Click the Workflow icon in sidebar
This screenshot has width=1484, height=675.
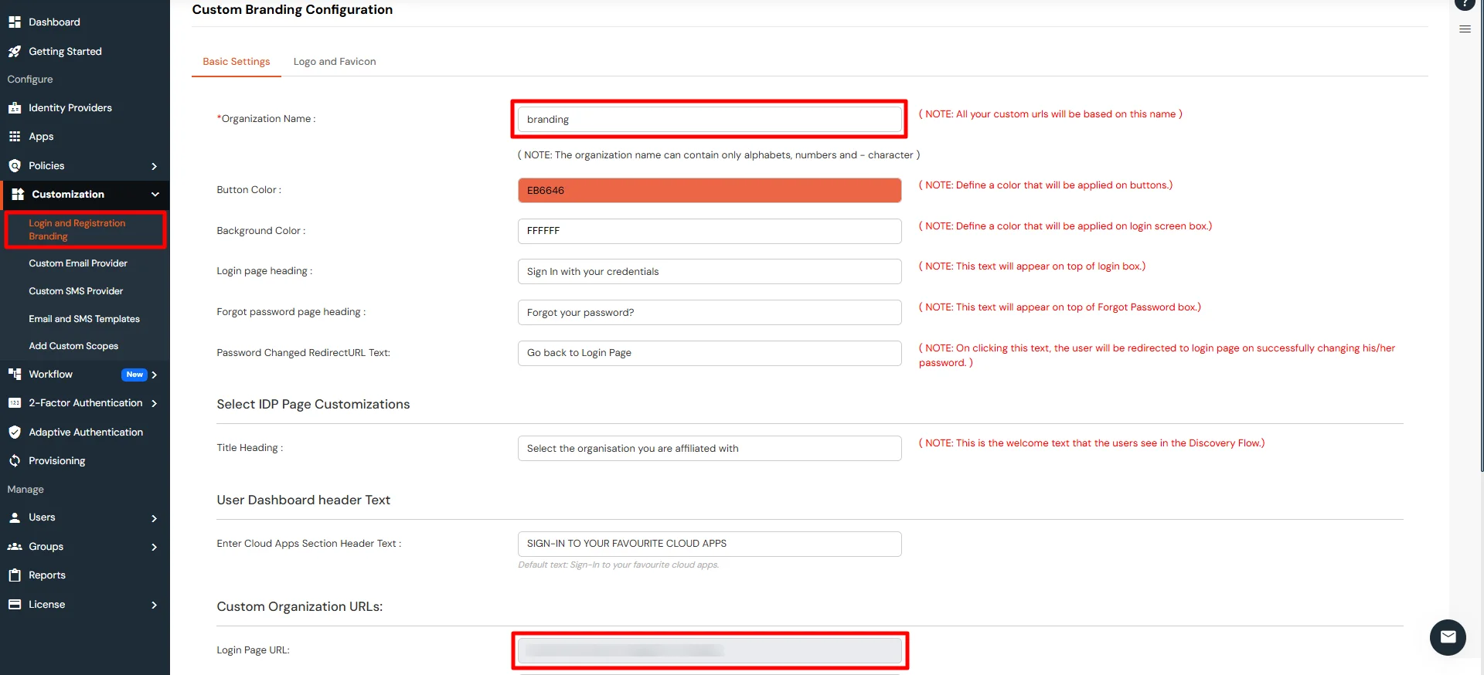15,375
